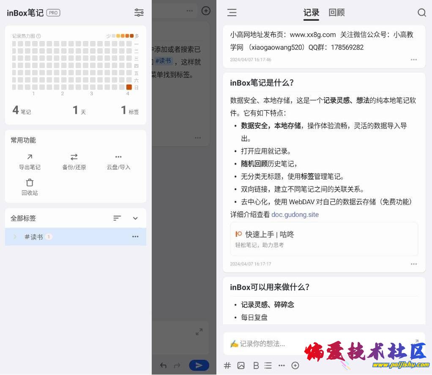The height and width of the screenshot is (375, 432).
Task: Tap 导出笔记 export arrow icon
Action: point(30,157)
